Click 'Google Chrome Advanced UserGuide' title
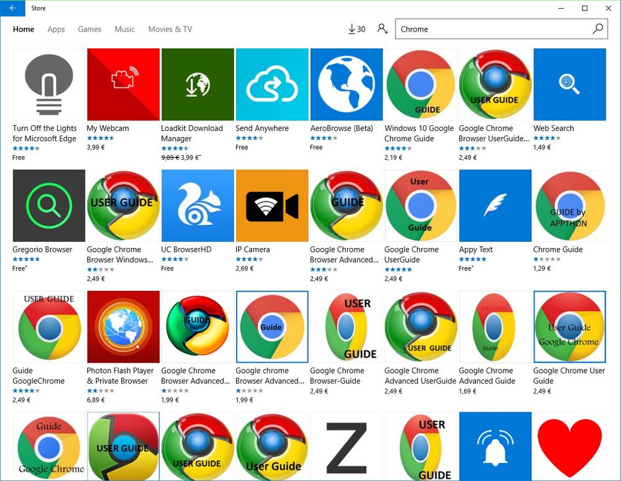The height and width of the screenshot is (481, 621). [x=420, y=376]
